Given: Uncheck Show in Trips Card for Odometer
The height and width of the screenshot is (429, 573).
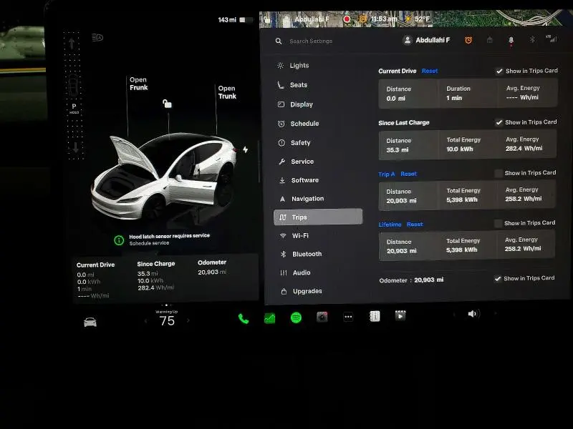Looking at the screenshot, I should click(497, 279).
